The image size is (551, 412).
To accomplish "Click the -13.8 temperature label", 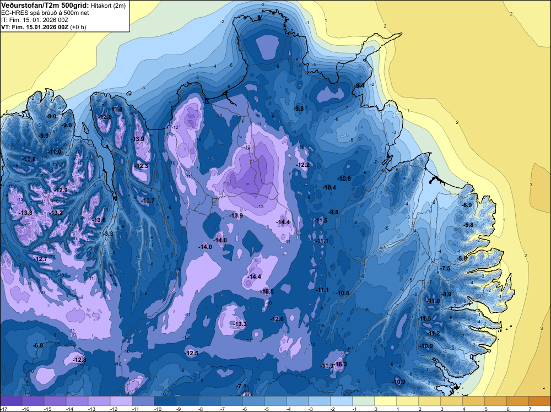I will click(x=26, y=213).
